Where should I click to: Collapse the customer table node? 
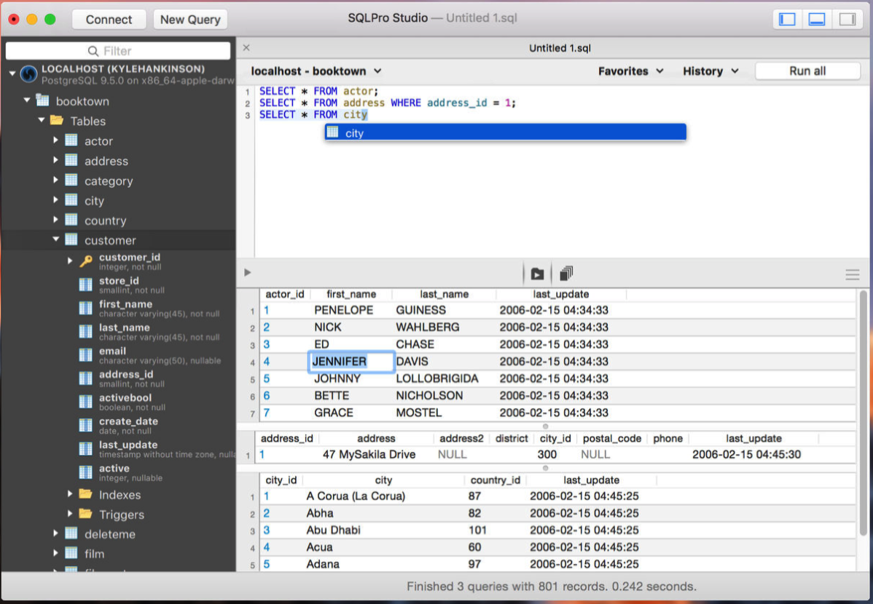(x=55, y=239)
